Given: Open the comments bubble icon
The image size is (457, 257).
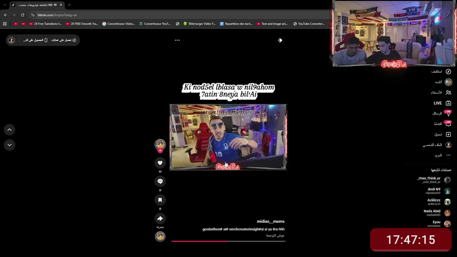Looking at the screenshot, I should click(160, 181).
